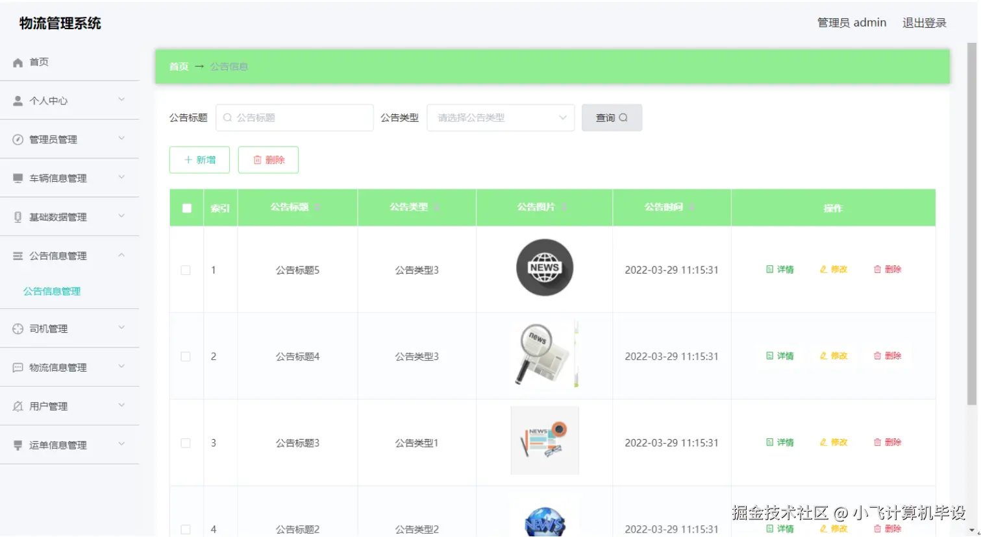
Task: Select the 物流信息管理 chat icon
Action: [18, 367]
